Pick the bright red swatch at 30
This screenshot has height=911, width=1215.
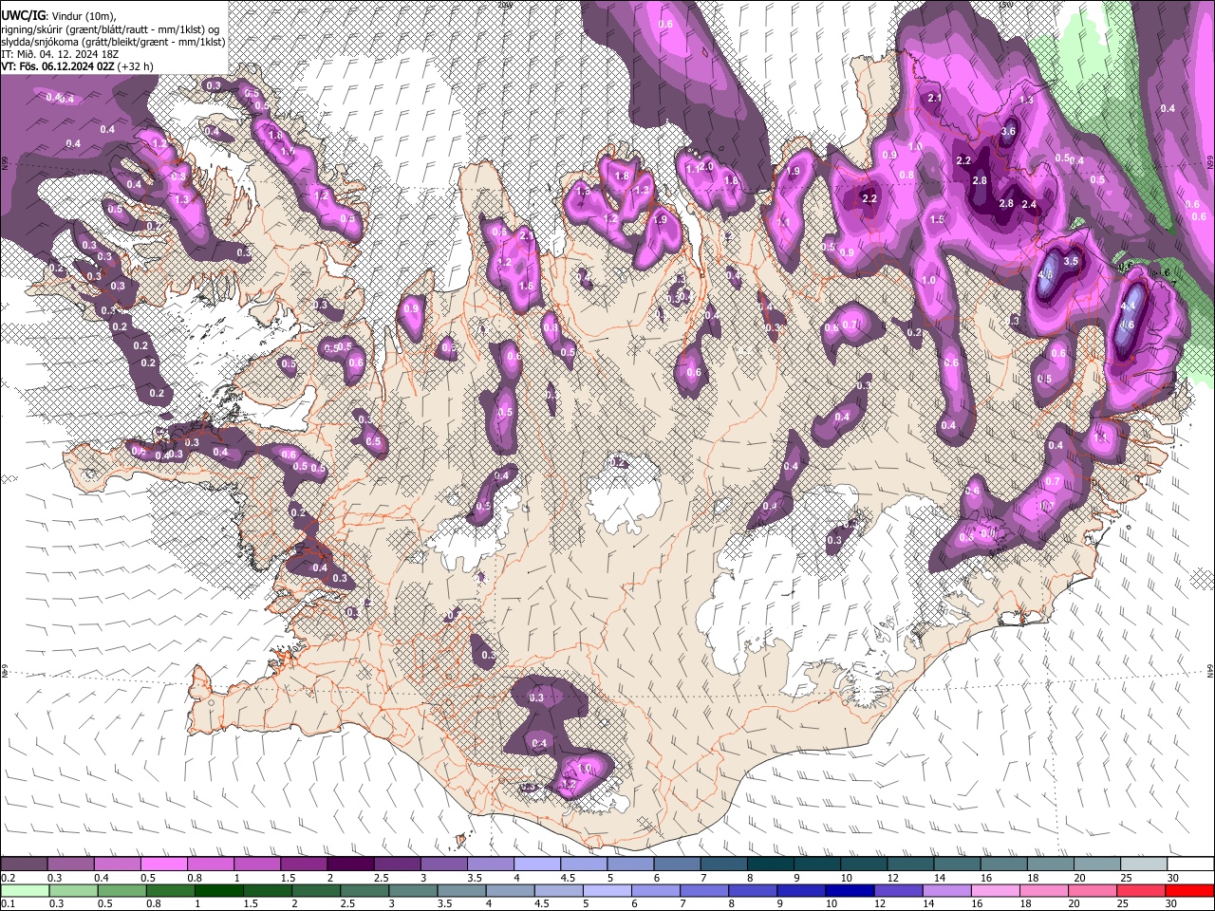pos(1189,891)
